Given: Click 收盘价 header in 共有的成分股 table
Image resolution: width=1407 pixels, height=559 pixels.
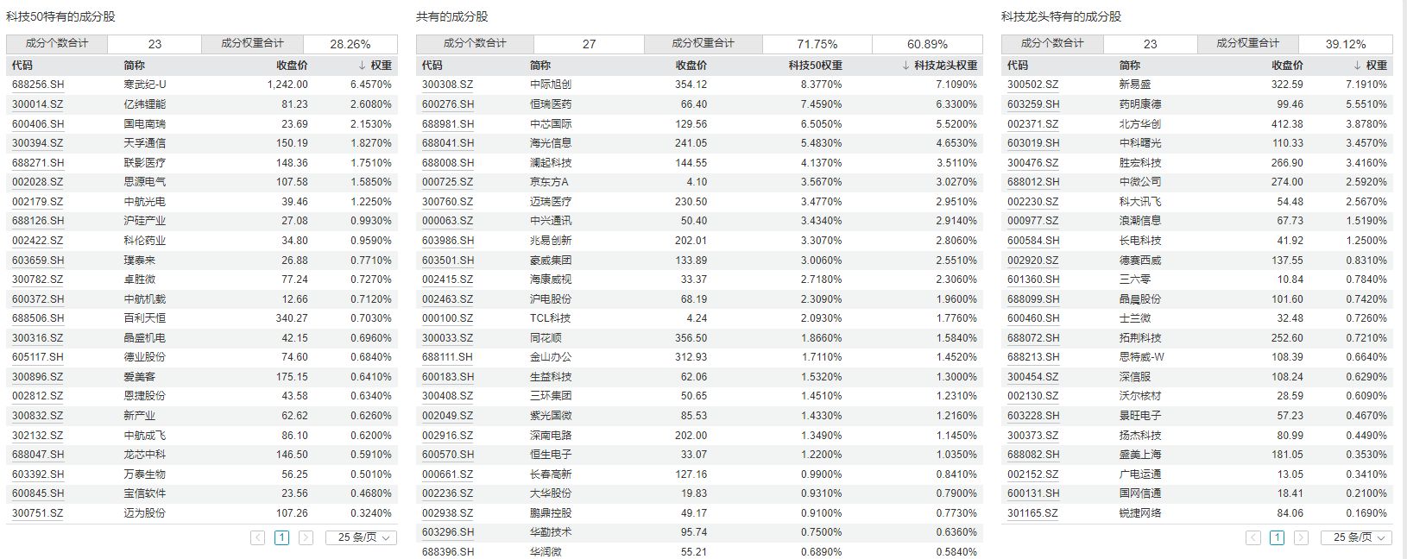Looking at the screenshot, I should [691, 65].
